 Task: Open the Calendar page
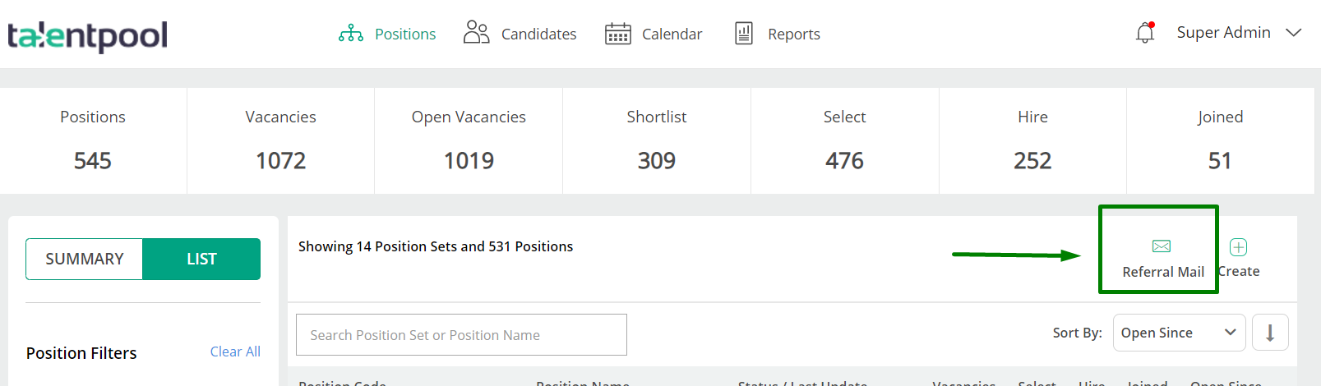pos(672,34)
